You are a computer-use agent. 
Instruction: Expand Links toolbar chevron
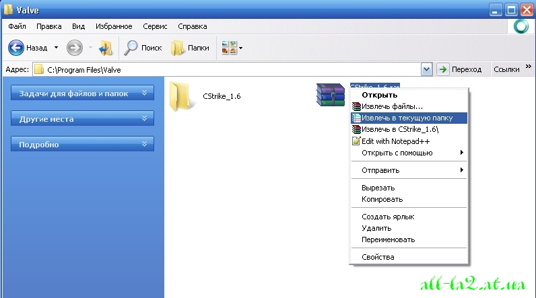[529, 67]
